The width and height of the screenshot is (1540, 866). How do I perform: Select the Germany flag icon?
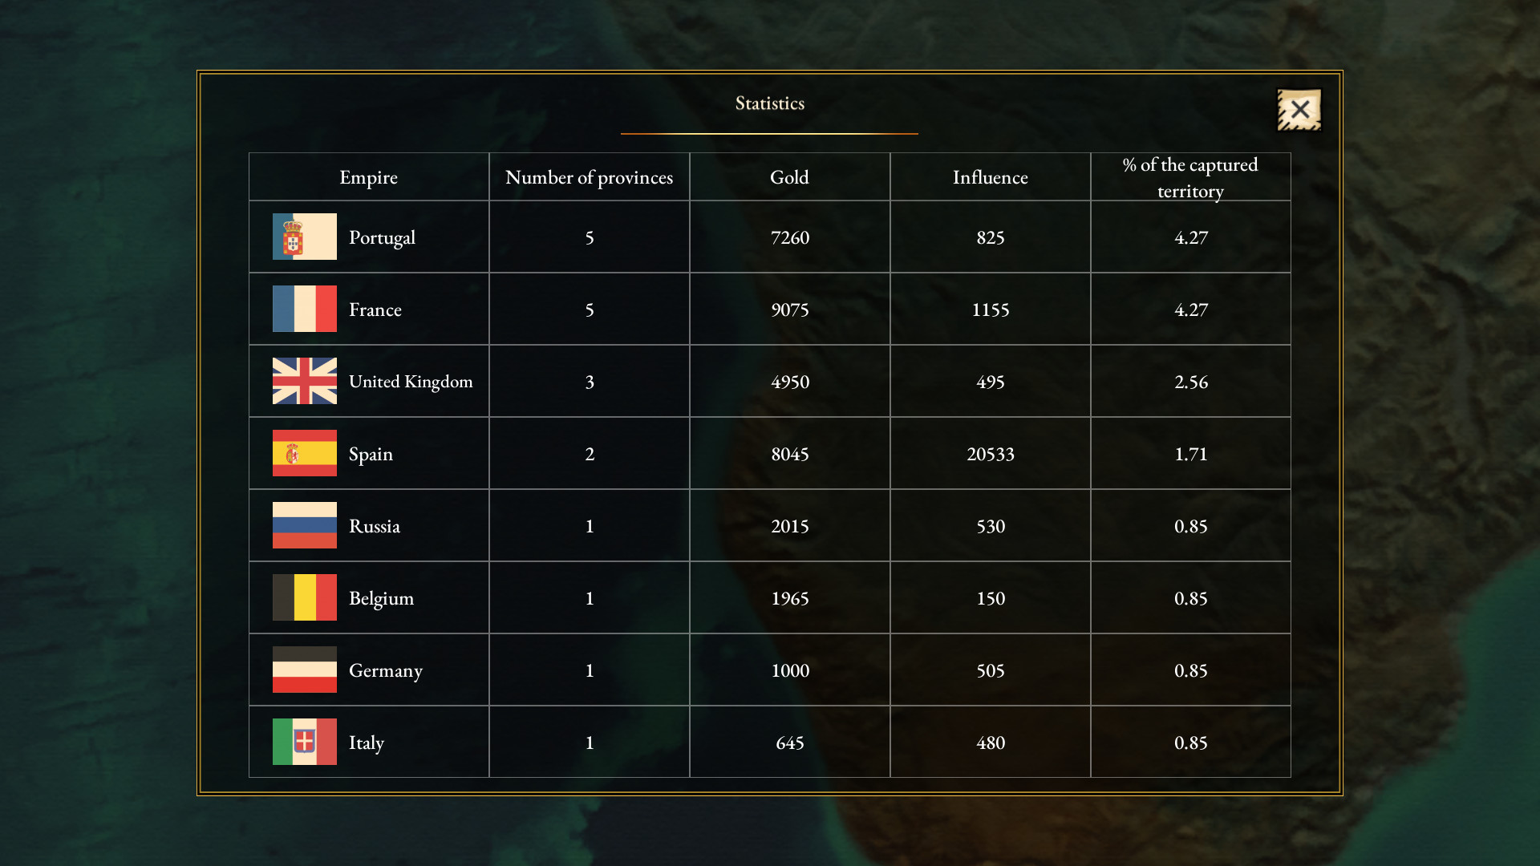coord(304,670)
